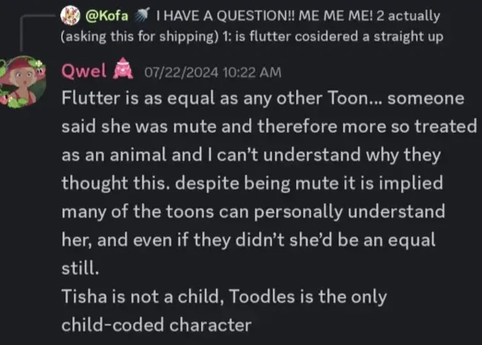This screenshot has width=482, height=345.
Task: Click the line starting "her, and even if"
Action: coord(248,240)
